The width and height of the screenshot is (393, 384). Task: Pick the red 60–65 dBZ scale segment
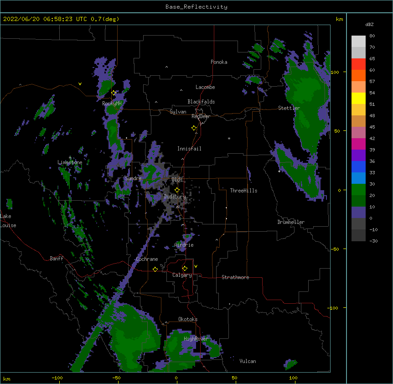(x=358, y=64)
